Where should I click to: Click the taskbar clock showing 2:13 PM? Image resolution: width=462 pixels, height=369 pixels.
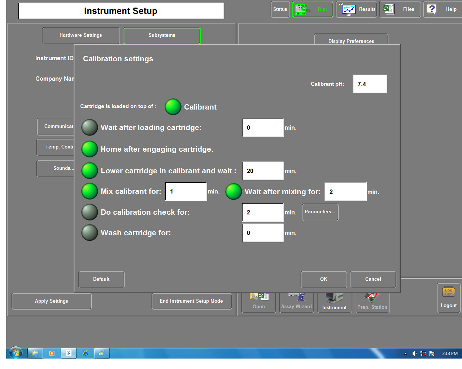click(x=450, y=354)
